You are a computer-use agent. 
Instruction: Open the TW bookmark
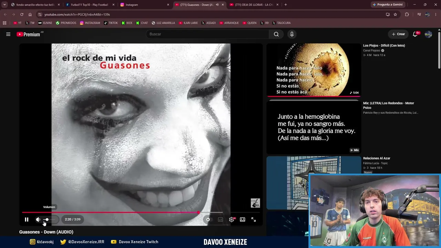(x=30, y=23)
